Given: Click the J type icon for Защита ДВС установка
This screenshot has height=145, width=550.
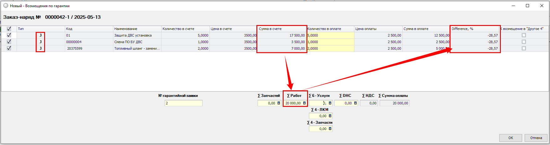Looking at the screenshot, I should (40, 35).
